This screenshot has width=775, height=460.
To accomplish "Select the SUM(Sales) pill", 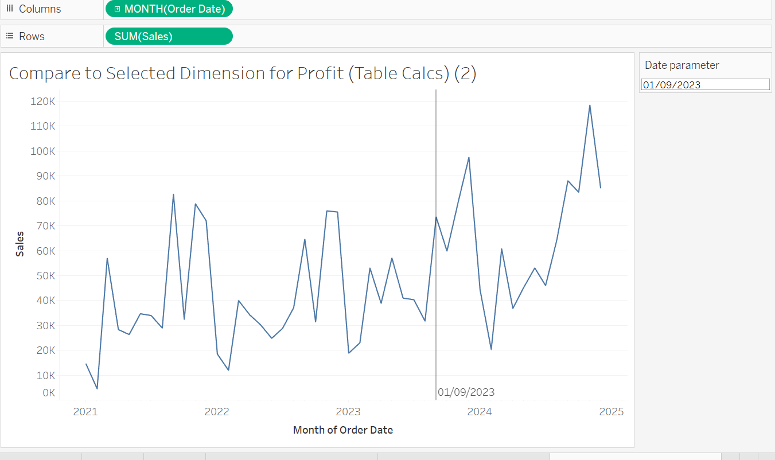I will tap(169, 36).
